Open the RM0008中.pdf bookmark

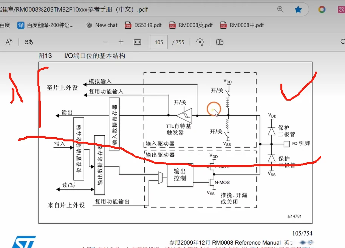coord(242,25)
